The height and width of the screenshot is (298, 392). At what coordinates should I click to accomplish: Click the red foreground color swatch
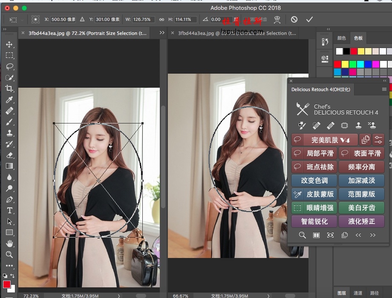(x=7, y=284)
